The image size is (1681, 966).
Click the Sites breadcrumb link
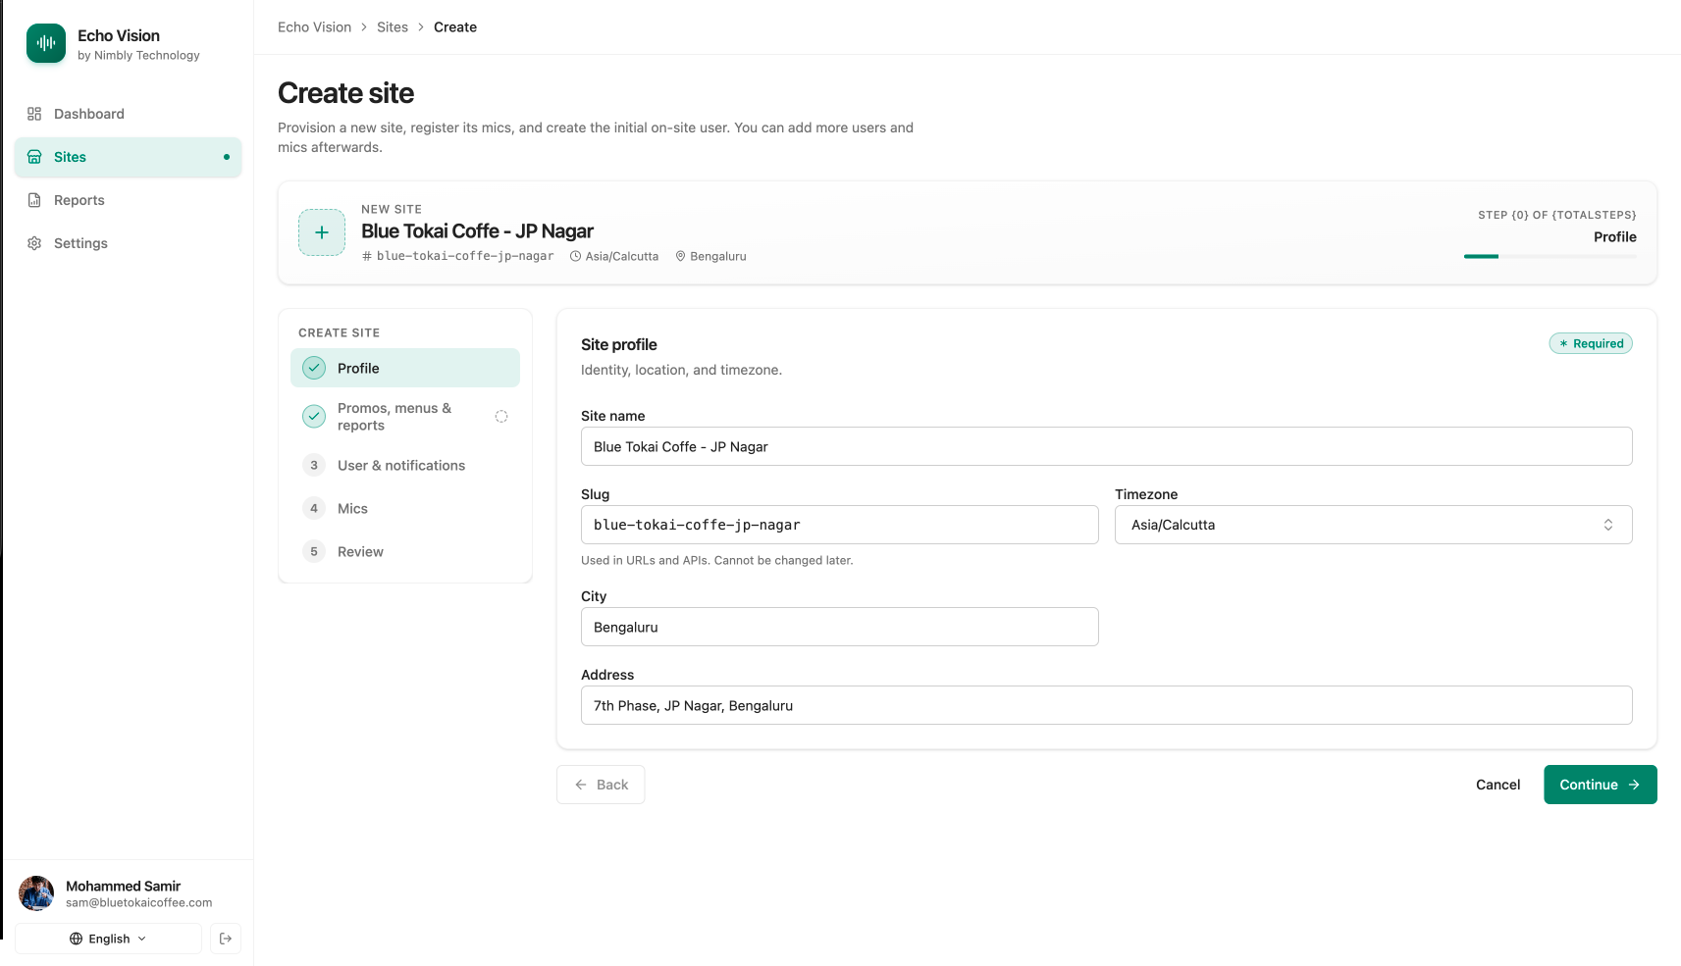393,27
